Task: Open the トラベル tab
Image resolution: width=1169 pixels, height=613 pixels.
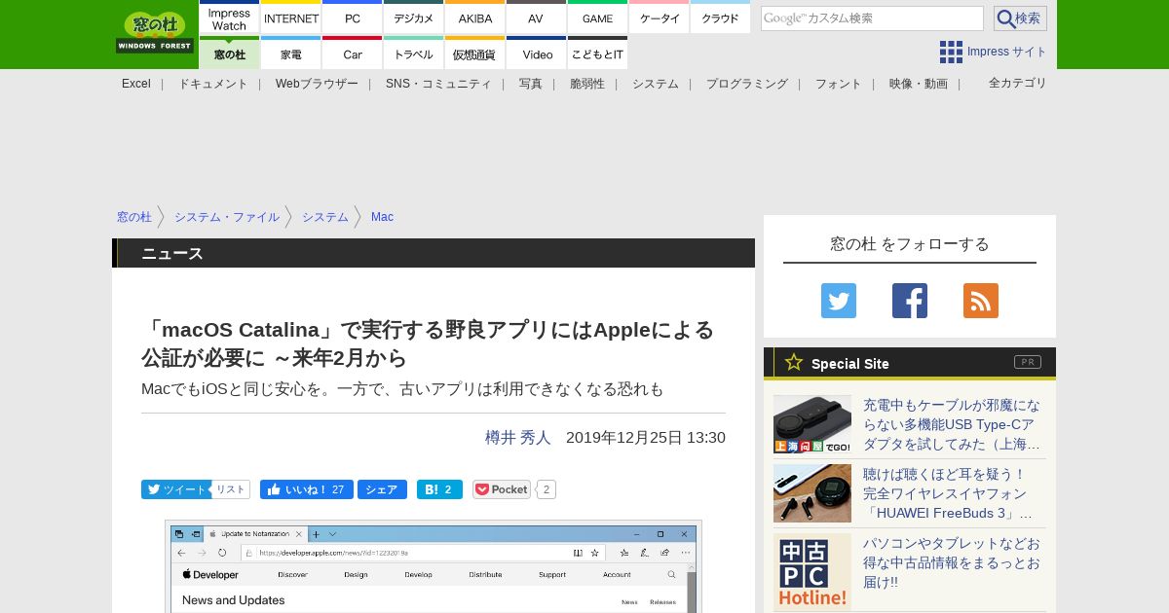Action: [x=414, y=53]
